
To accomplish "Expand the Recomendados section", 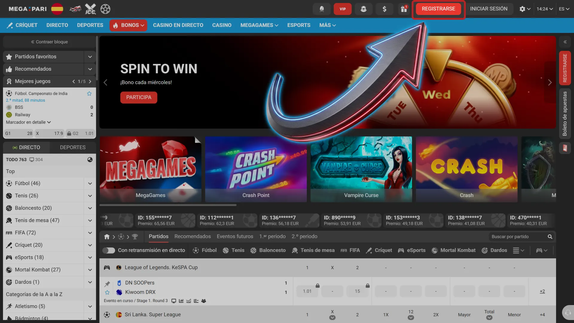I will 90,69.
